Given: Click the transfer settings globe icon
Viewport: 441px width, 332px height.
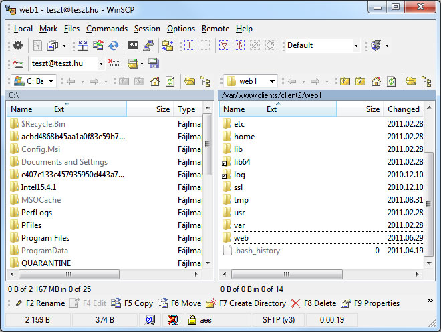Looking at the screenshot, I should [x=376, y=45].
